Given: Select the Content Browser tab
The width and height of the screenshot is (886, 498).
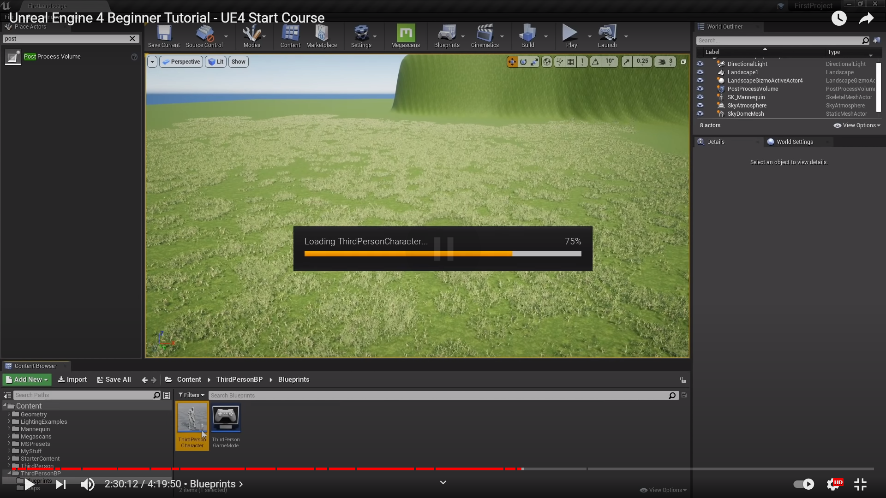Looking at the screenshot, I should pos(35,366).
